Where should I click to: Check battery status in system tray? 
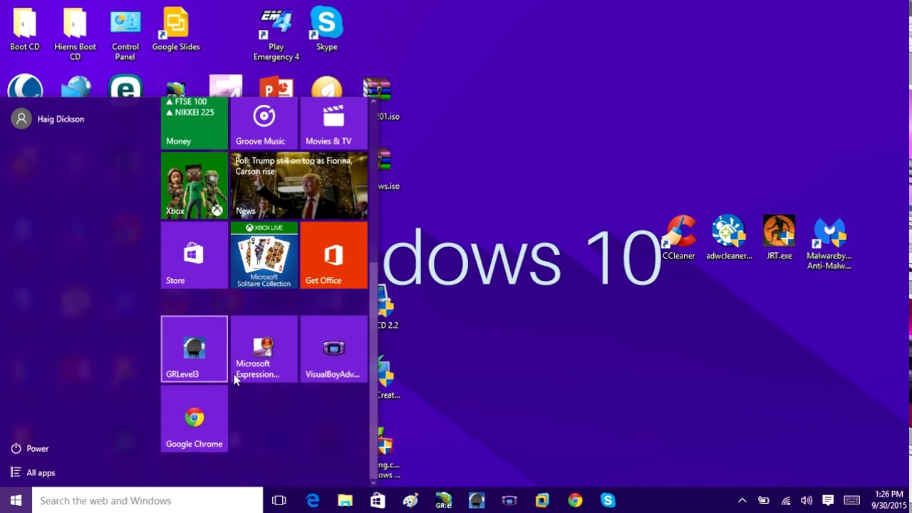[x=764, y=500]
